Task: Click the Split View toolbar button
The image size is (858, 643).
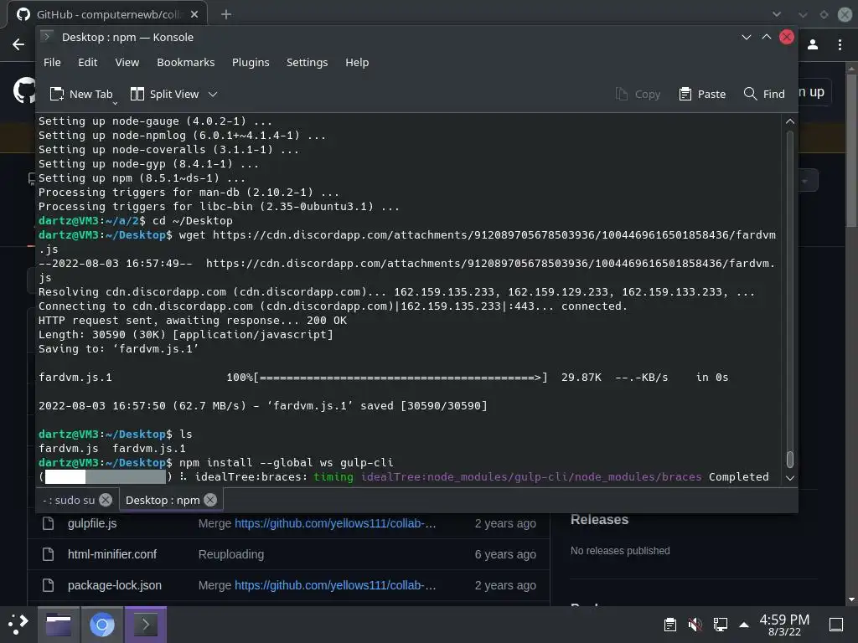Action: [x=165, y=94]
